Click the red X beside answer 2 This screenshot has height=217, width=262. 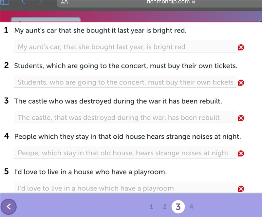[x=241, y=83]
